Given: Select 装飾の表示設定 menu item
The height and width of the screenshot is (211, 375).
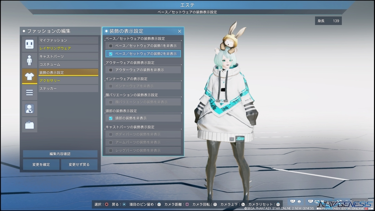Looking at the screenshot, I should tap(68, 73).
